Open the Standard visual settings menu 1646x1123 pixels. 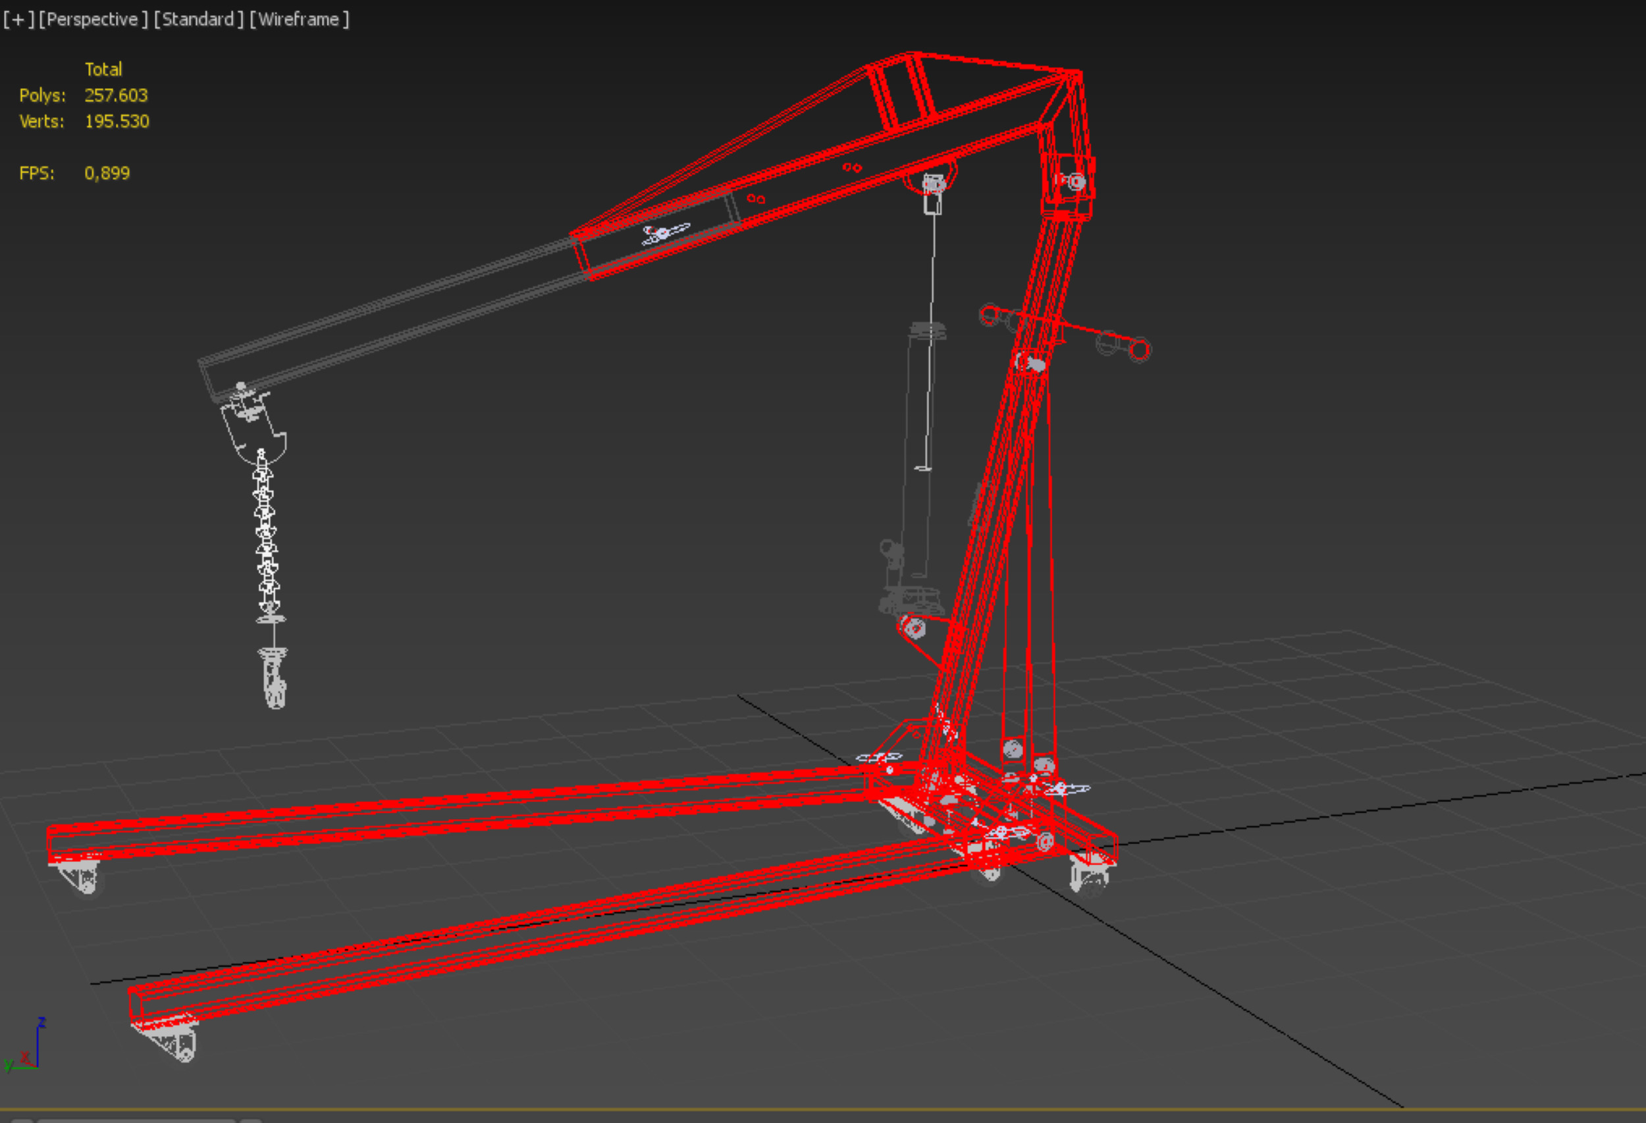pos(198,19)
